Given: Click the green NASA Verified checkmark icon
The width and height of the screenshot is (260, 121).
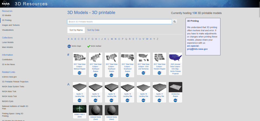Looking at the screenshot, I should [89, 46].
